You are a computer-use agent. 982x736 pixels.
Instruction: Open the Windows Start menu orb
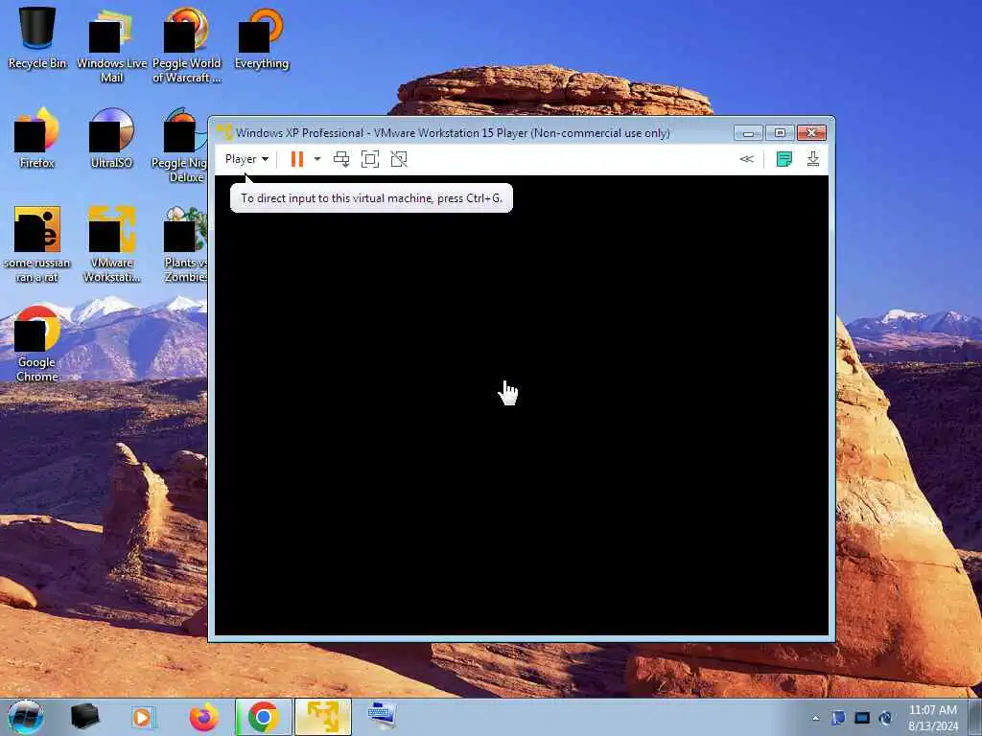[x=26, y=717]
